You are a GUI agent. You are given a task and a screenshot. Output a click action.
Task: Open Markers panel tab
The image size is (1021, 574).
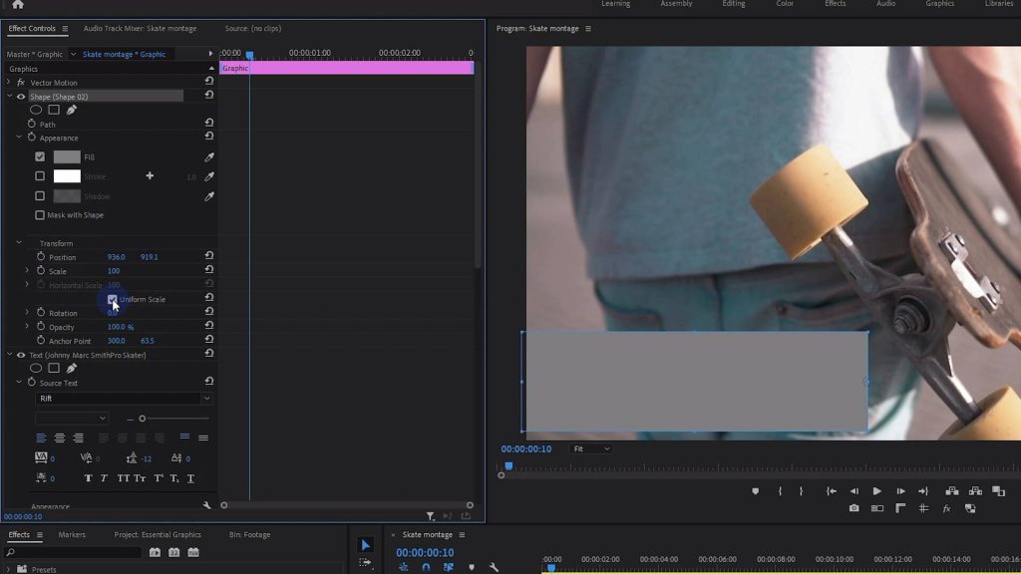click(72, 535)
